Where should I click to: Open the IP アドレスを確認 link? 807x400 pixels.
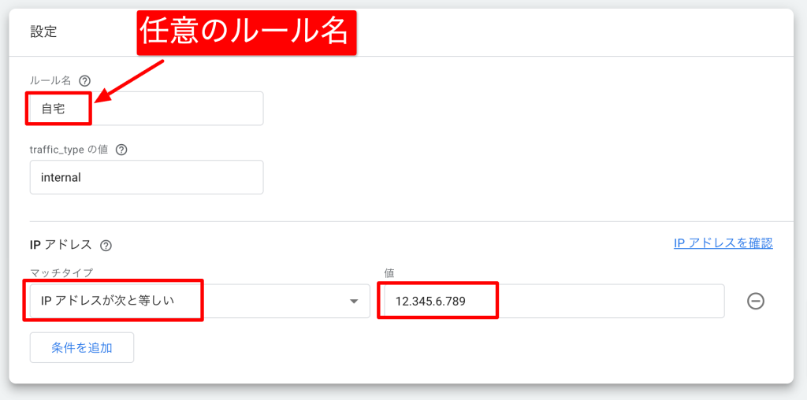(723, 243)
